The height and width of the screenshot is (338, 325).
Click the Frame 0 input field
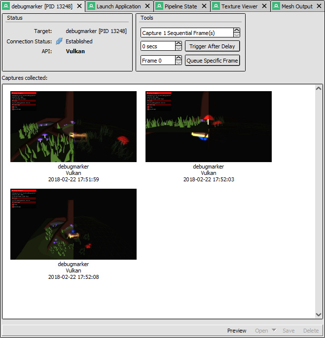(x=158, y=60)
